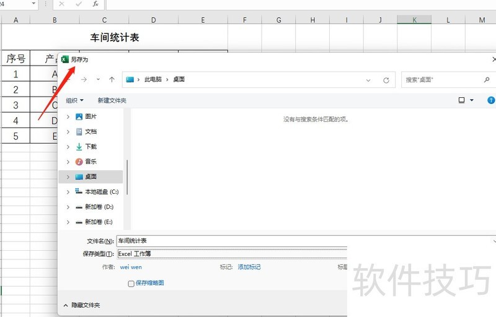The width and height of the screenshot is (496, 317).
Task: Click the navigation pane scrollbar
Action: pos(127,177)
